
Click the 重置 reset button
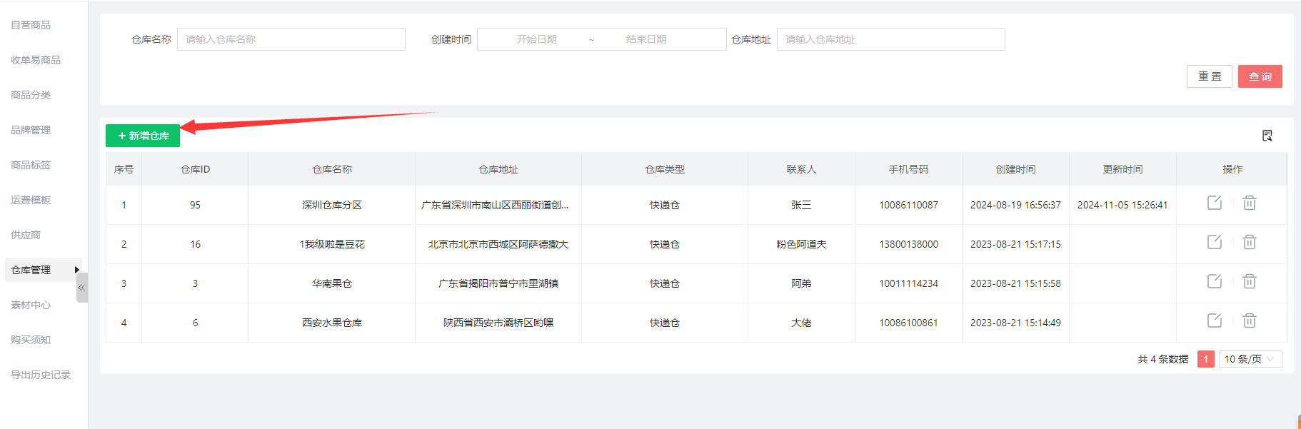(x=1209, y=76)
